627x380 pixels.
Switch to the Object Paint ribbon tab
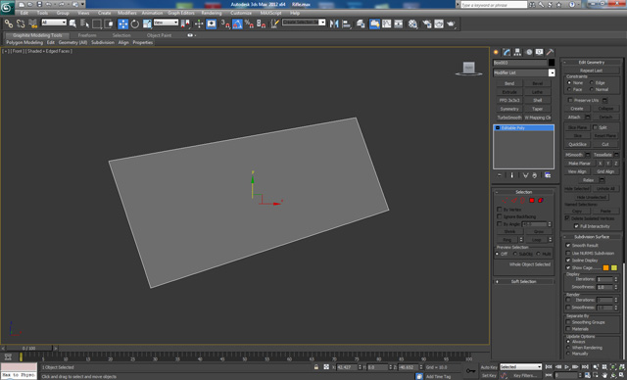point(159,35)
